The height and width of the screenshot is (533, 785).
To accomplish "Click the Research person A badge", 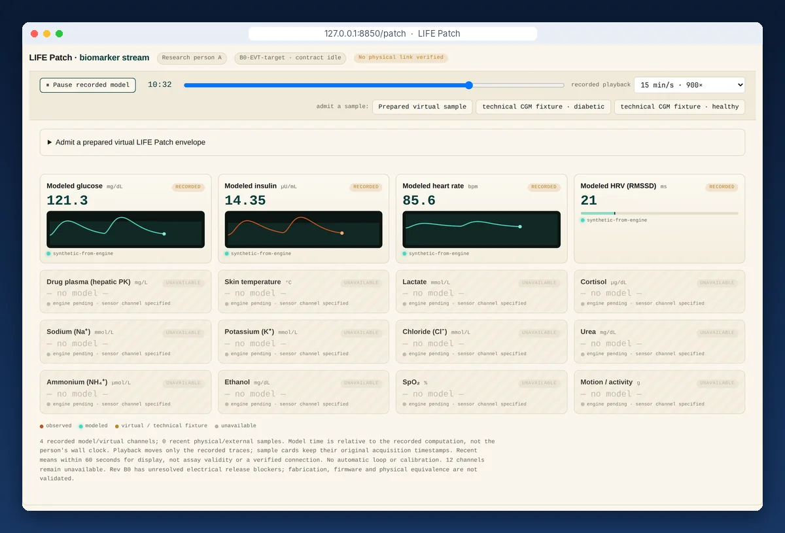I will pos(192,58).
